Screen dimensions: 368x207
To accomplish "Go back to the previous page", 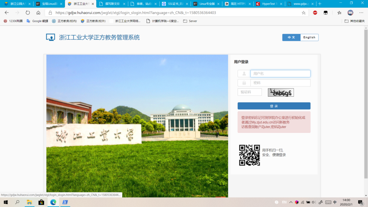I will [x=6, y=13].
